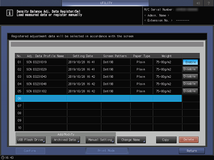Select row 04 SCN 03231048
The height and width of the screenshot is (160, 214).
pos(99,84)
